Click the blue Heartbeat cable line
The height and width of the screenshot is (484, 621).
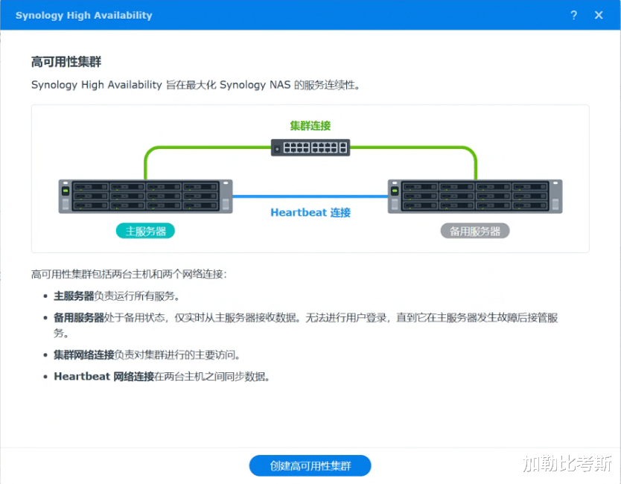tap(310, 197)
